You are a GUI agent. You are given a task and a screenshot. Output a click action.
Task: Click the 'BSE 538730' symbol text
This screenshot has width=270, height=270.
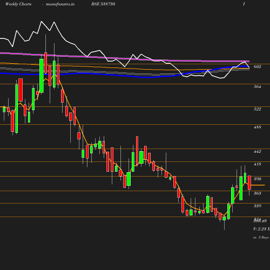103,4
